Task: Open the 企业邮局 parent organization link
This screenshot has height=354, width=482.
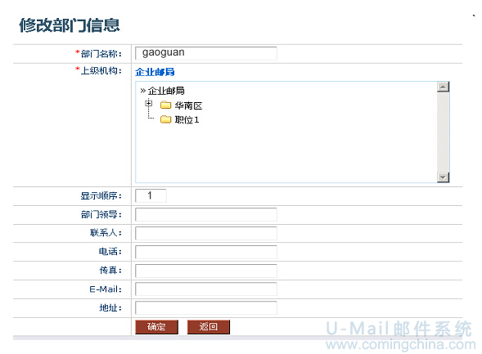Action: (155, 72)
